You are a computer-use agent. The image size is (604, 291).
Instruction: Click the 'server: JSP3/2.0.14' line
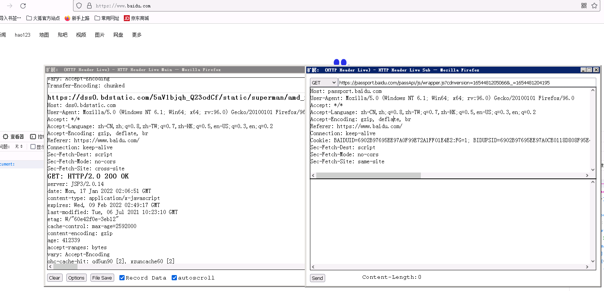click(76, 184)
